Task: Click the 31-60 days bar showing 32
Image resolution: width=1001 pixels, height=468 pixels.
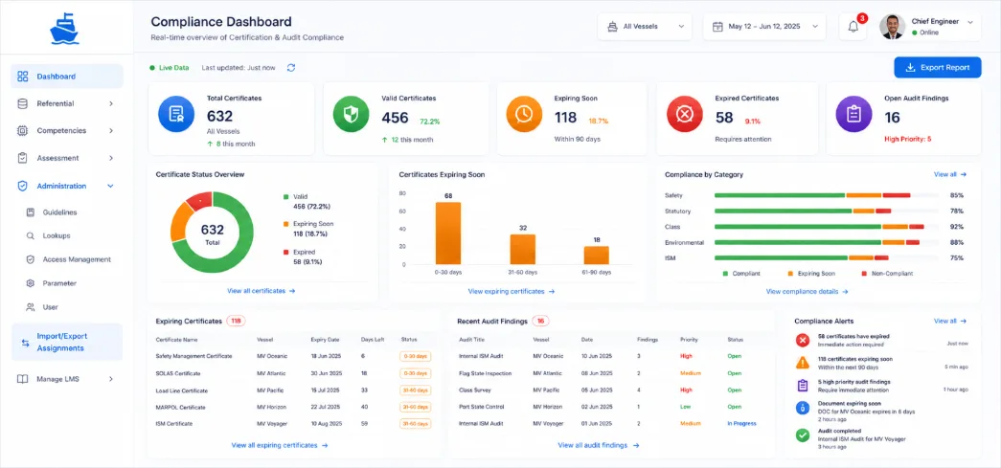Action: click(522, 249)
